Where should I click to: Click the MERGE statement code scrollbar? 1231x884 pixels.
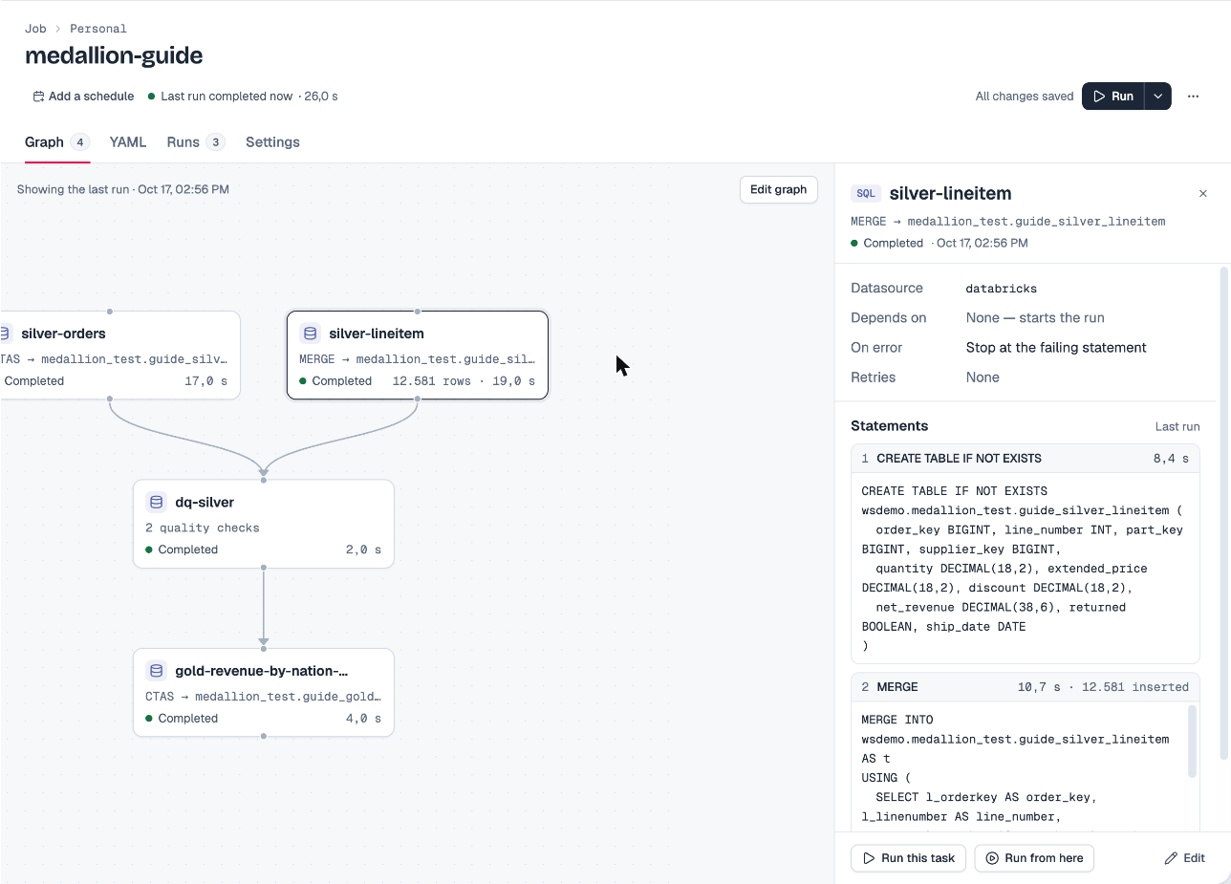click(x=1192, y=742)
